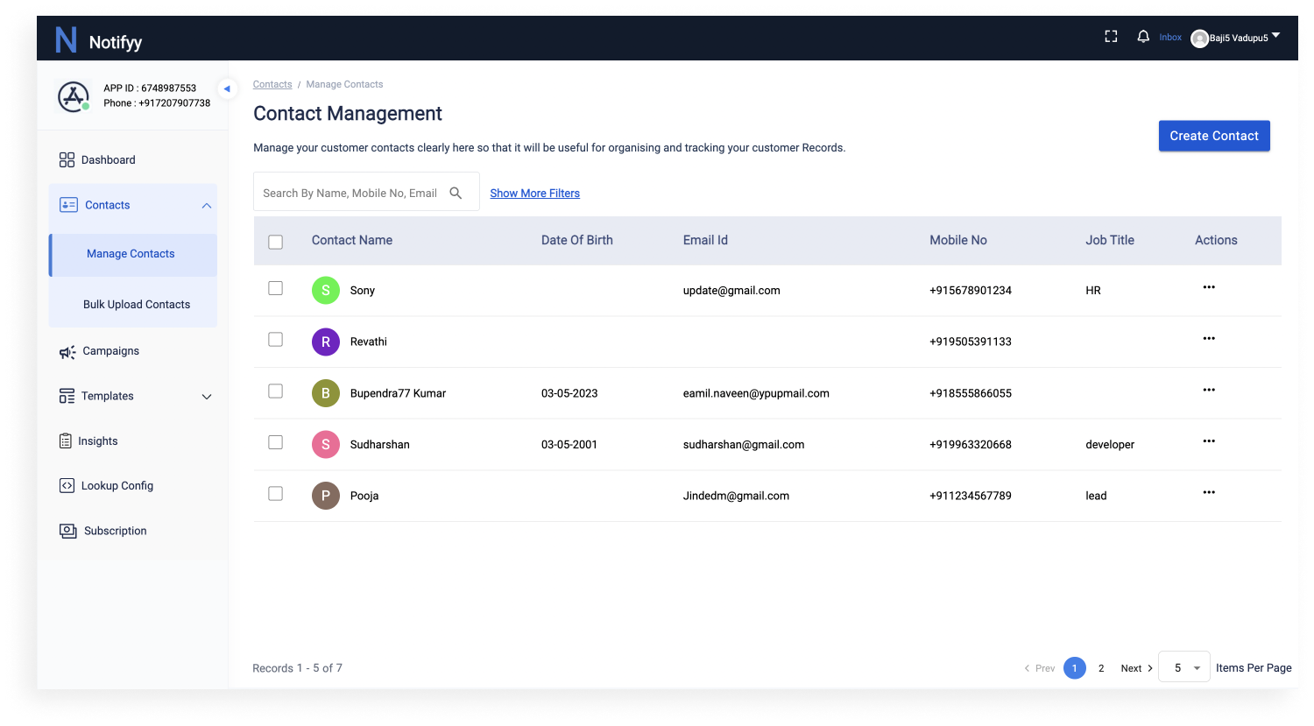Open Campaigns menu item
Screen dimensions: 1314x726
pos(111,351)
